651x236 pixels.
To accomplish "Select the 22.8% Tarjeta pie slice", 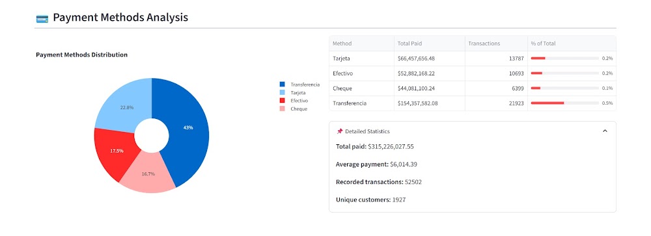I will [x=127, y=108].
